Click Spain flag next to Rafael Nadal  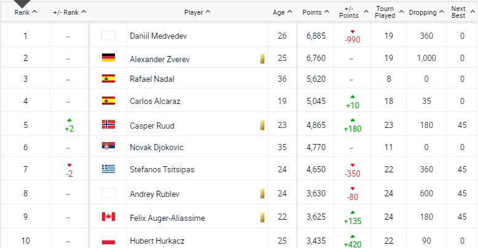pos(108,79)
